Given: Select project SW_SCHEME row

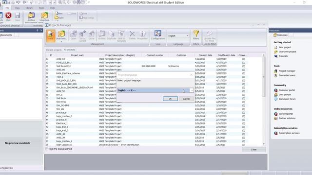Looking at the screenshot, I should point(147,105).
